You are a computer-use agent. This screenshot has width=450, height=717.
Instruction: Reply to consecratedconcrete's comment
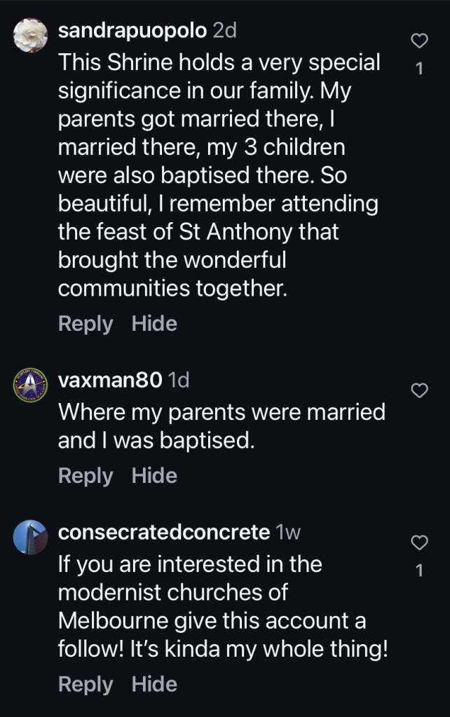click(x=85, y=684)
